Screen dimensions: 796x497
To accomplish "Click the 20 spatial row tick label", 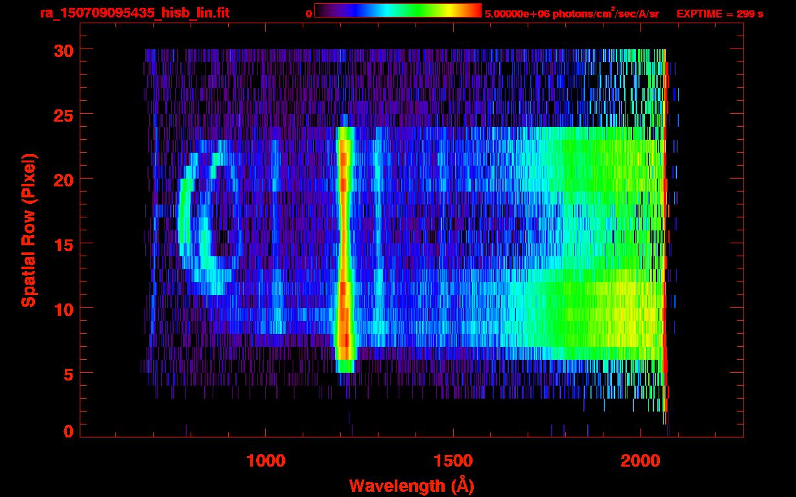I will coord(64,179).
